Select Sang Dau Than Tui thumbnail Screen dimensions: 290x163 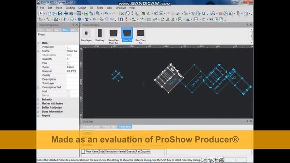tap(113, 36)
